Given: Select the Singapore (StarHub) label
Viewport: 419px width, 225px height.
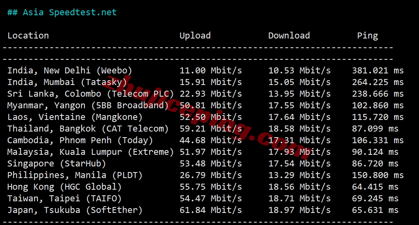Looking at the screenshot, I should (x=57, y=163).
